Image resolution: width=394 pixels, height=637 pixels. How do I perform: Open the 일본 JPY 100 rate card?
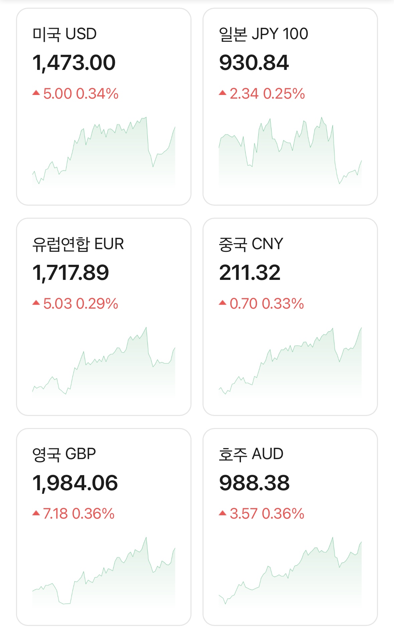click(290, 106)
